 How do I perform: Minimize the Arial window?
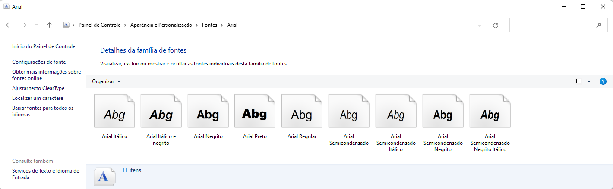coord(563,6)
